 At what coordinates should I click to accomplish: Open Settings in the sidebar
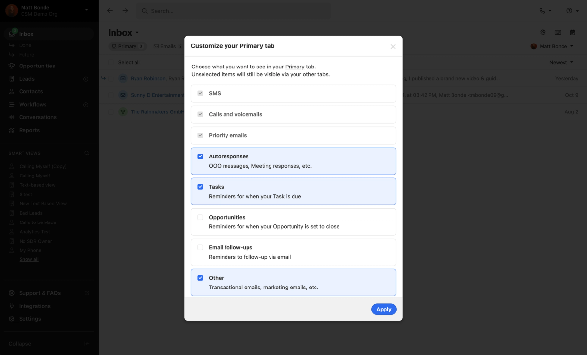pyautogui.click(x=30, y=319)
